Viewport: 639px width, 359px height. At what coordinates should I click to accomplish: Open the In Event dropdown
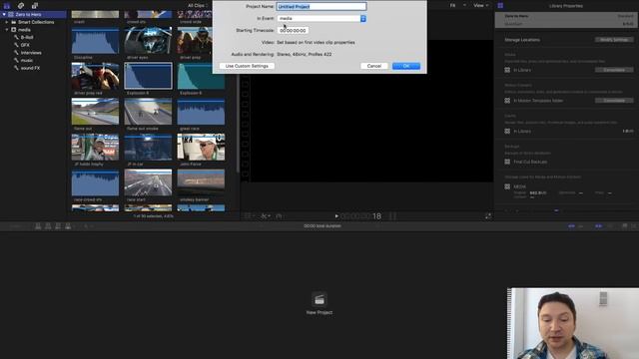[321, 18]
